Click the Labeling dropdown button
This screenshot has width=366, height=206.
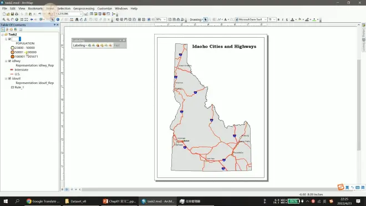(80, 46)
